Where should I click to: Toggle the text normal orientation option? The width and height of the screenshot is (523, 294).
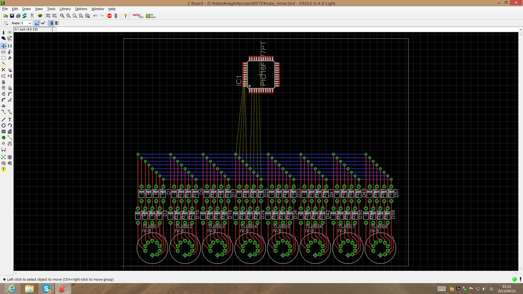(37, 23)
